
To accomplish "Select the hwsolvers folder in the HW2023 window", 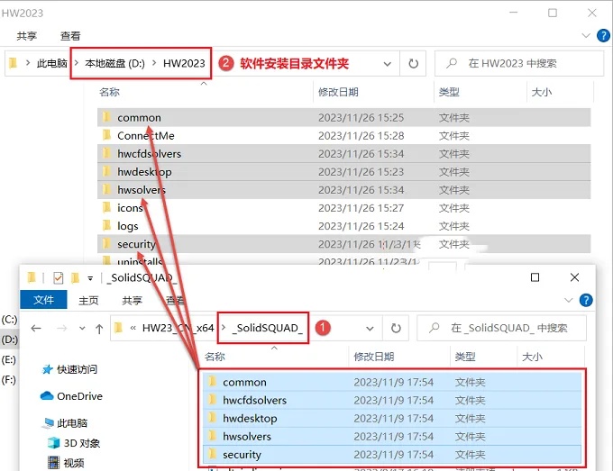I will click(343, 190).
